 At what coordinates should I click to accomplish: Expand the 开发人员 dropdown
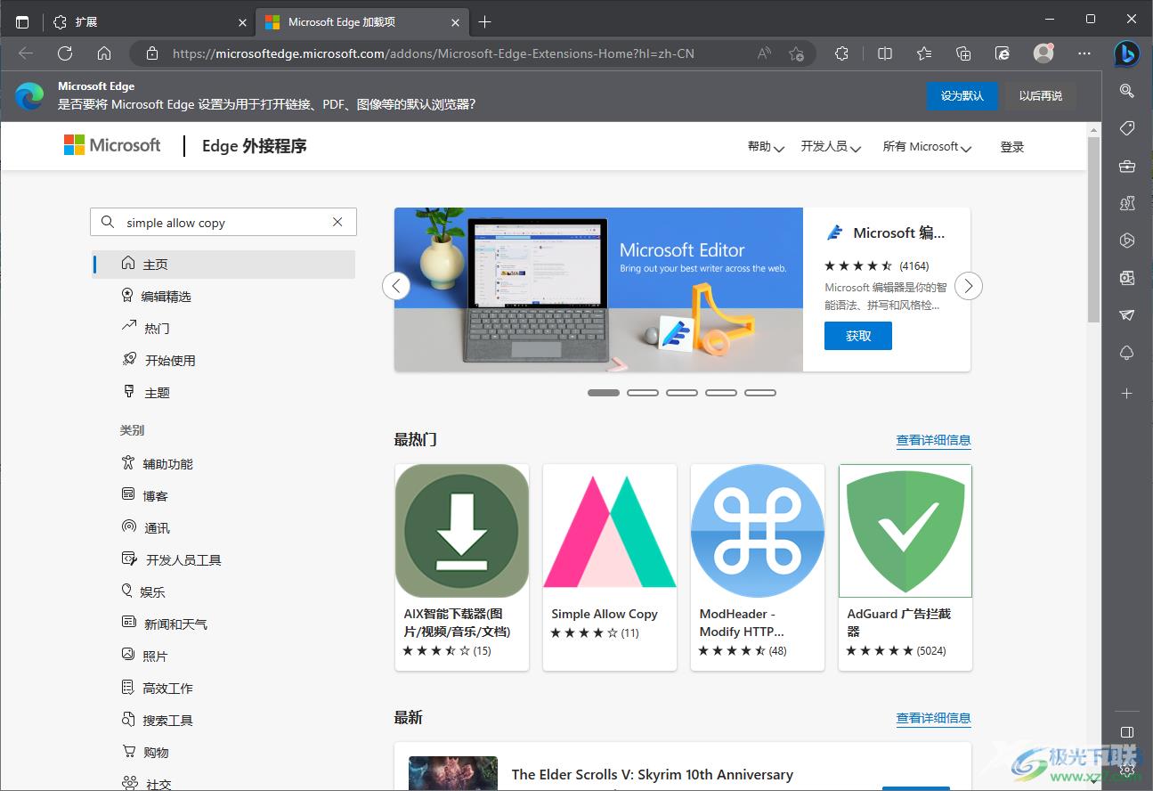[x=831, y=147]
